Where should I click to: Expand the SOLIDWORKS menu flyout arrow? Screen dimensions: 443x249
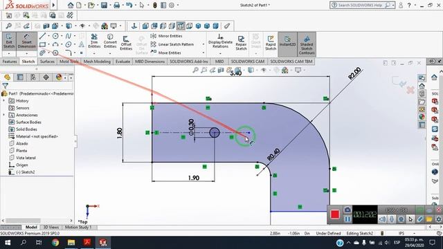(x=53, y=5)
